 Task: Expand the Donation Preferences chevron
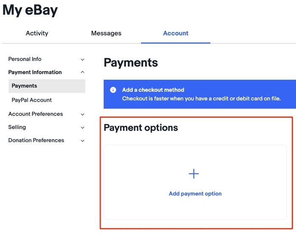click(x=82, y=140)
